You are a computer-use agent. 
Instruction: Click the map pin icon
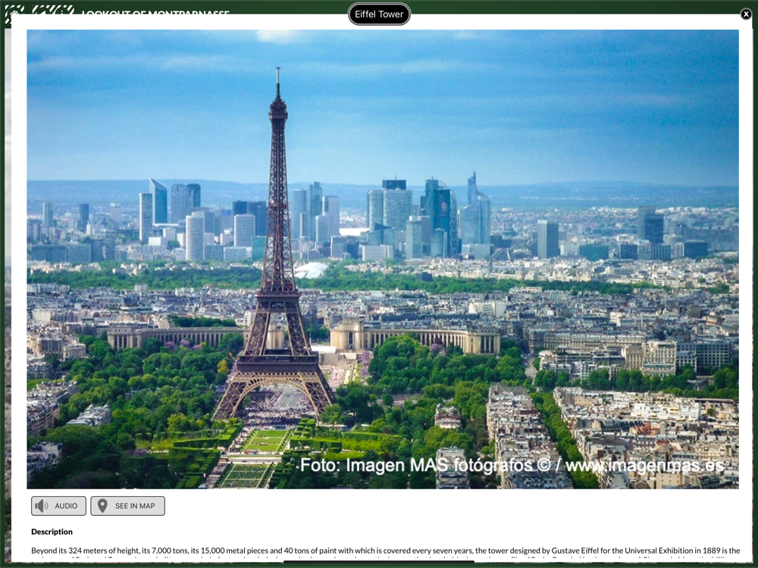(102, 506)
